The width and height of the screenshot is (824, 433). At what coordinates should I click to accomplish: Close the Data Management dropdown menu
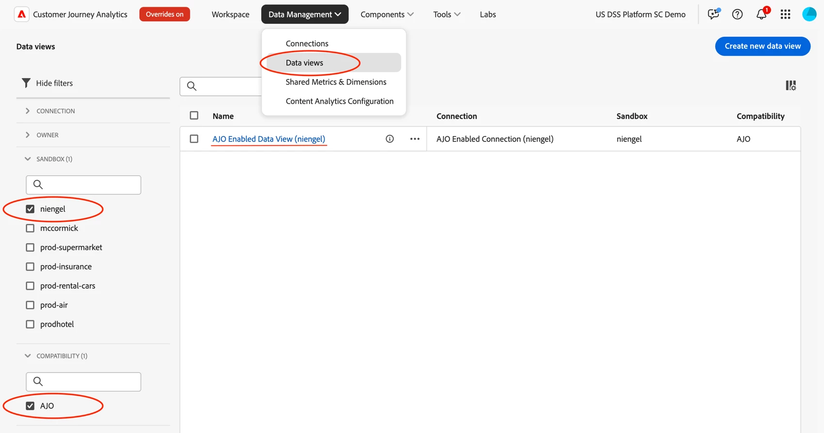[305, 14]
